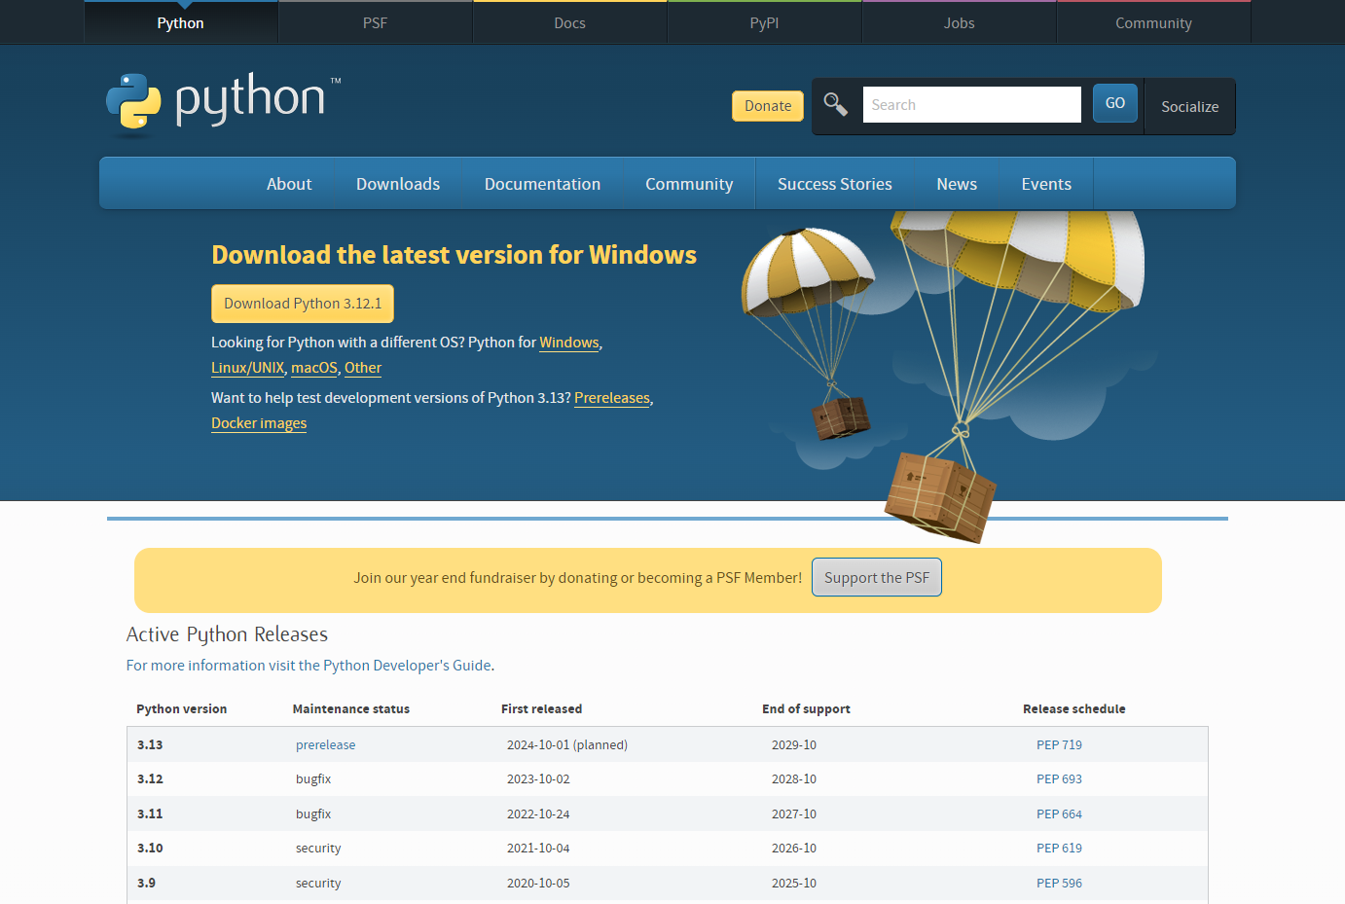Click the 3.11 version cell
Screen dimensions: 1345x904
(x=150, y=814)
